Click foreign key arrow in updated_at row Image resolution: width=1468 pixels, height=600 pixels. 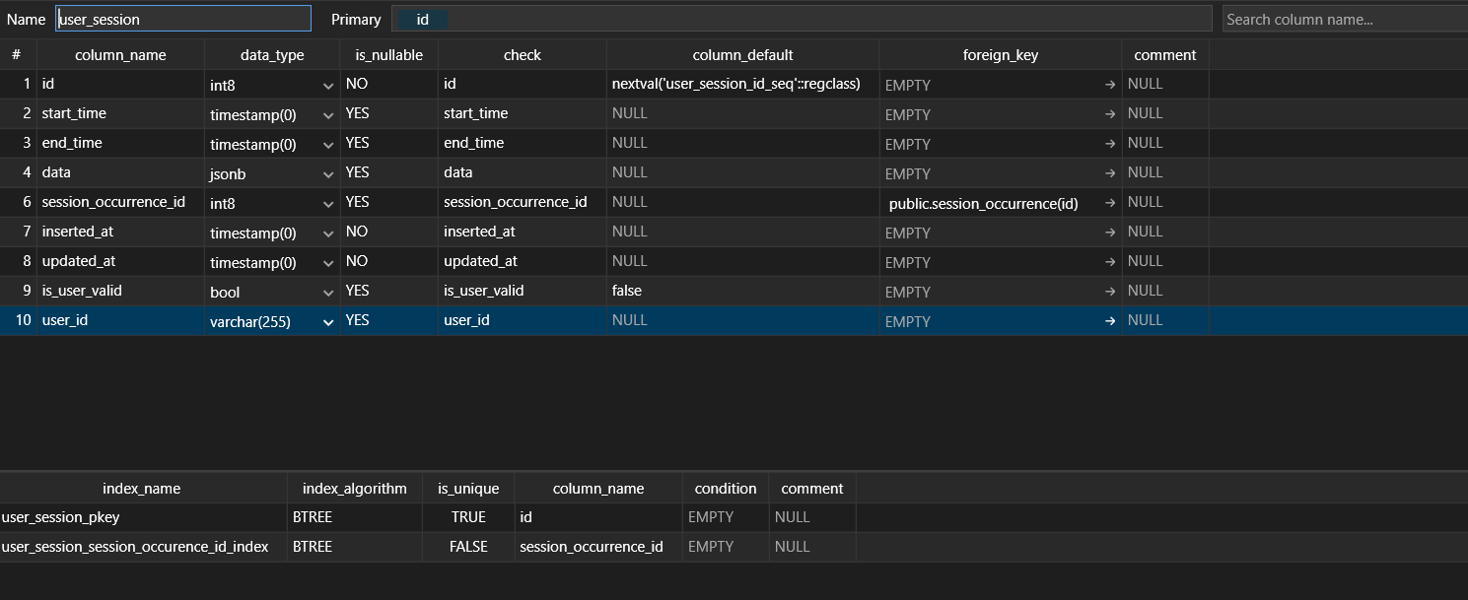(x=1110, y=262)
